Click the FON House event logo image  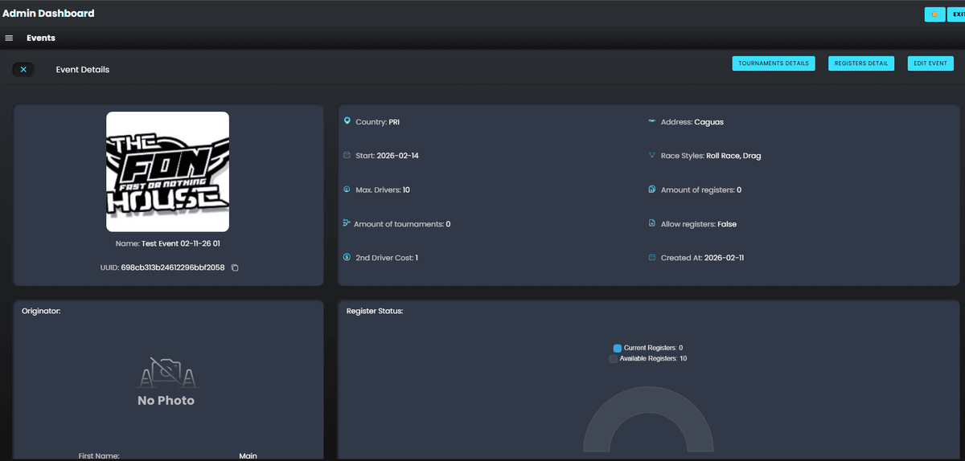(x=167, y=172)
